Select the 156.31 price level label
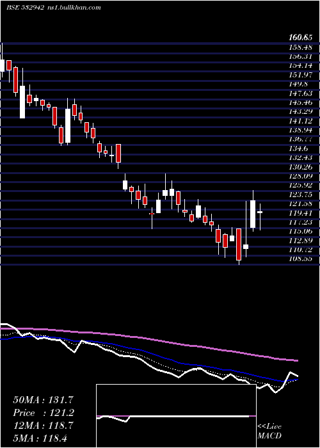Image resolution: width=320 pixels, height=448 pixels. click(300, 56)
